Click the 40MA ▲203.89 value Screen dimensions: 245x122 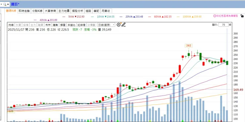(48, 20)
